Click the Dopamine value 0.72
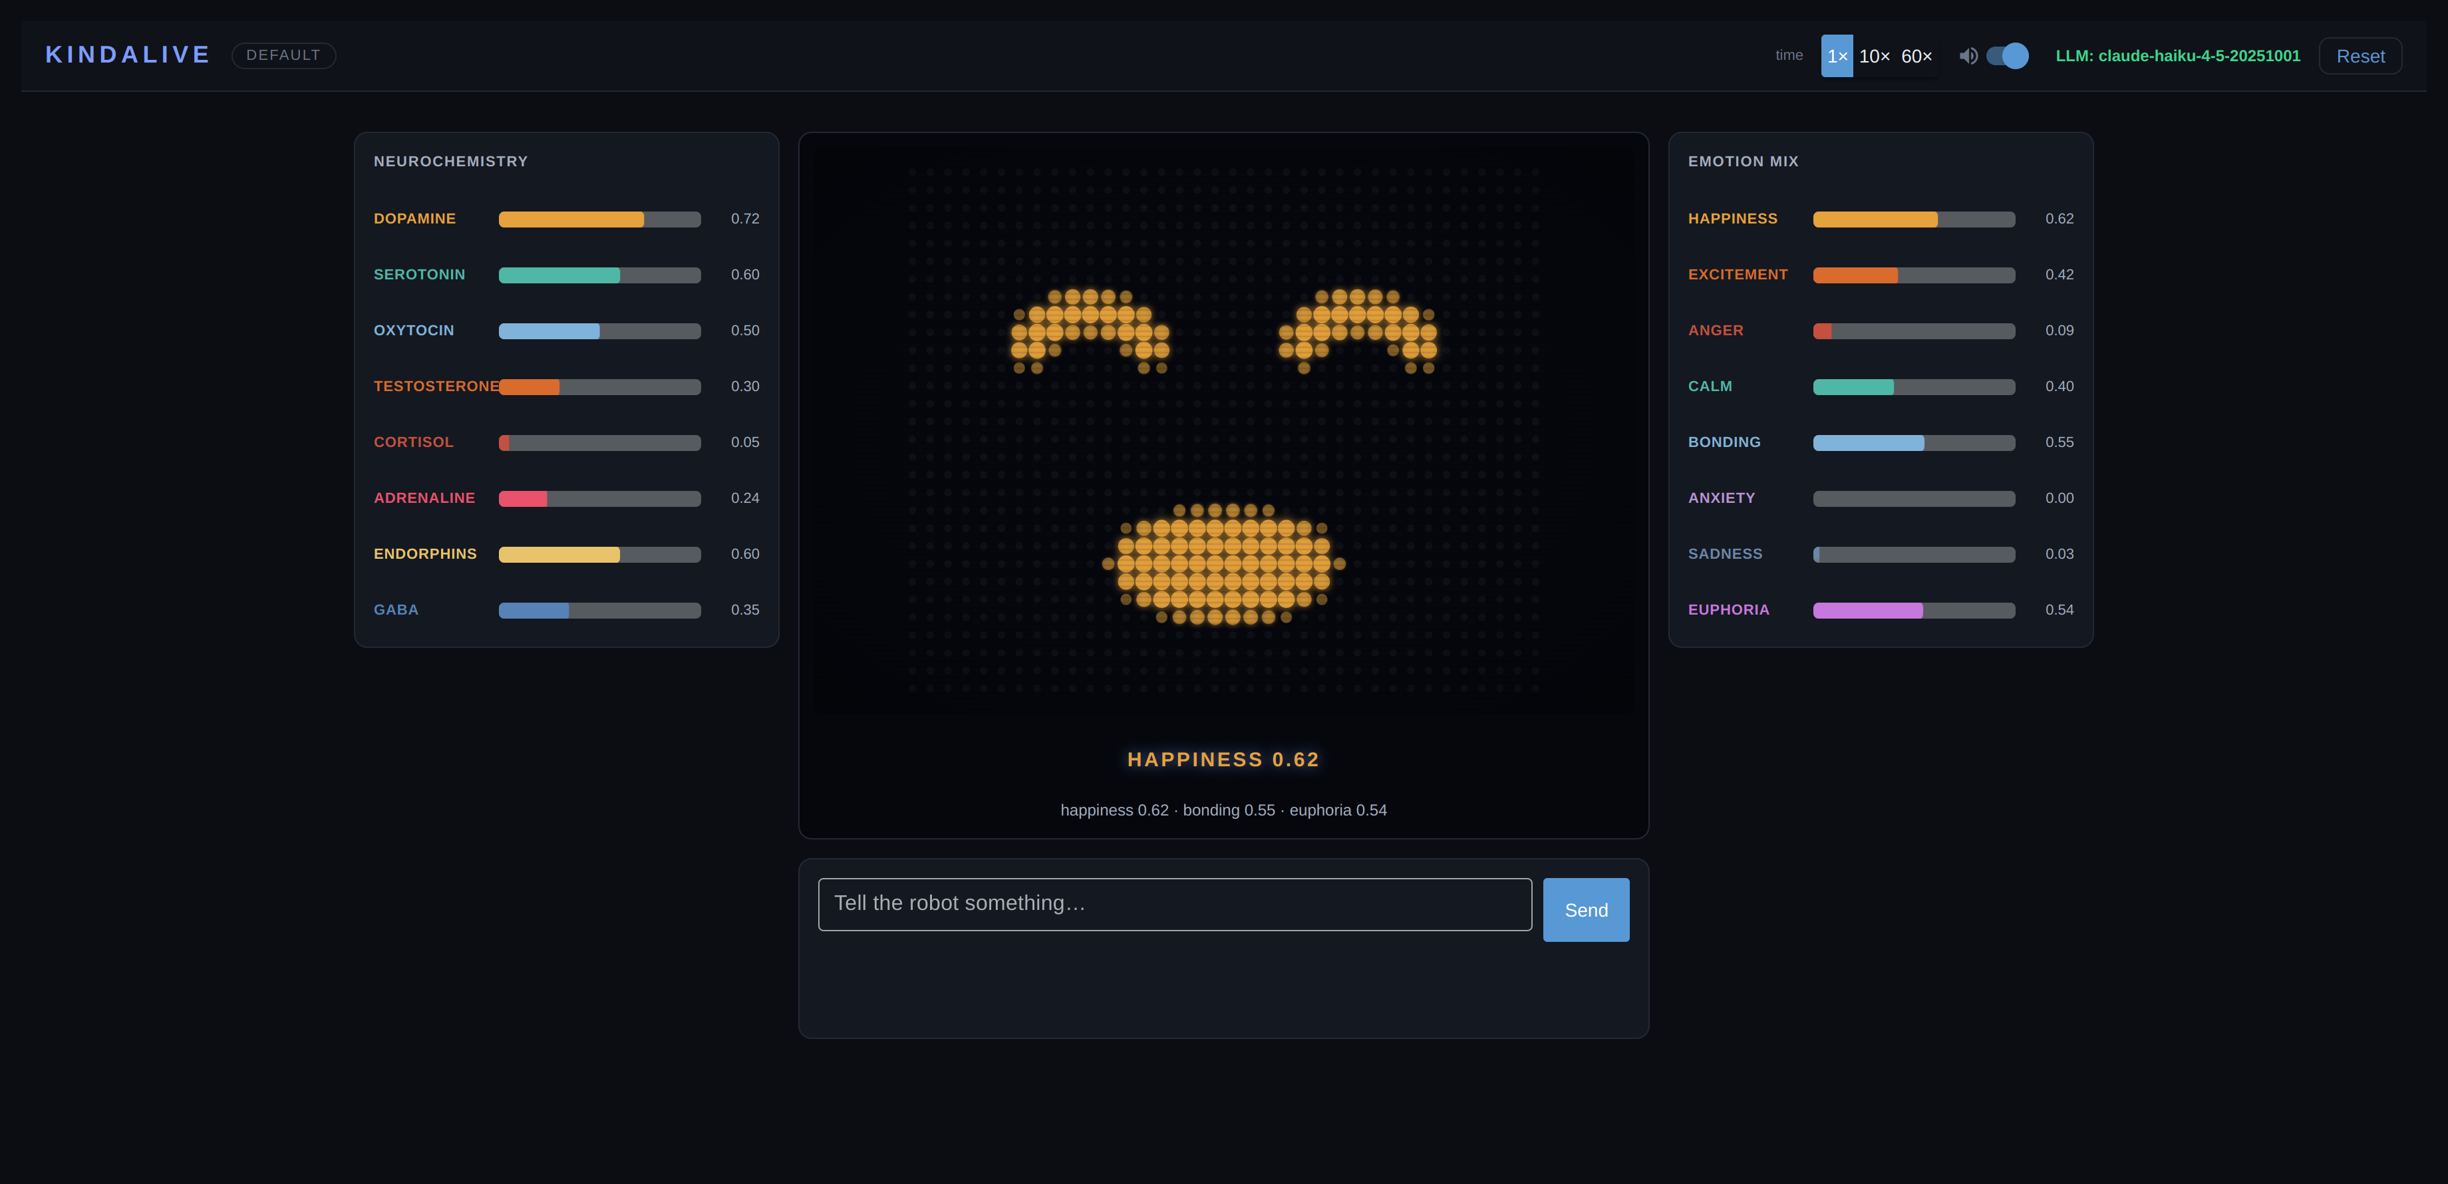2448x1184 pixels. click(x=745, y=219)
